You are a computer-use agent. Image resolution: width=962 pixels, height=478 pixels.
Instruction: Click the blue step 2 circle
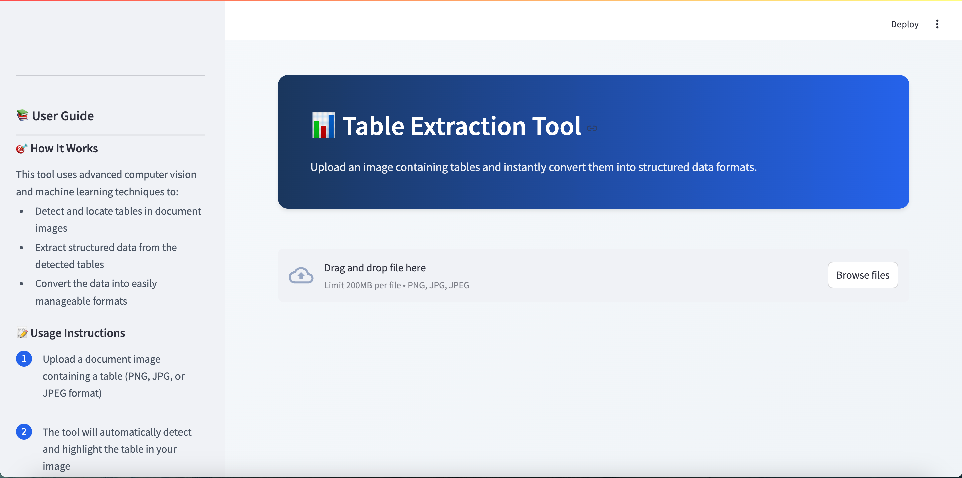pyautogui.click(x=24, y=432)
